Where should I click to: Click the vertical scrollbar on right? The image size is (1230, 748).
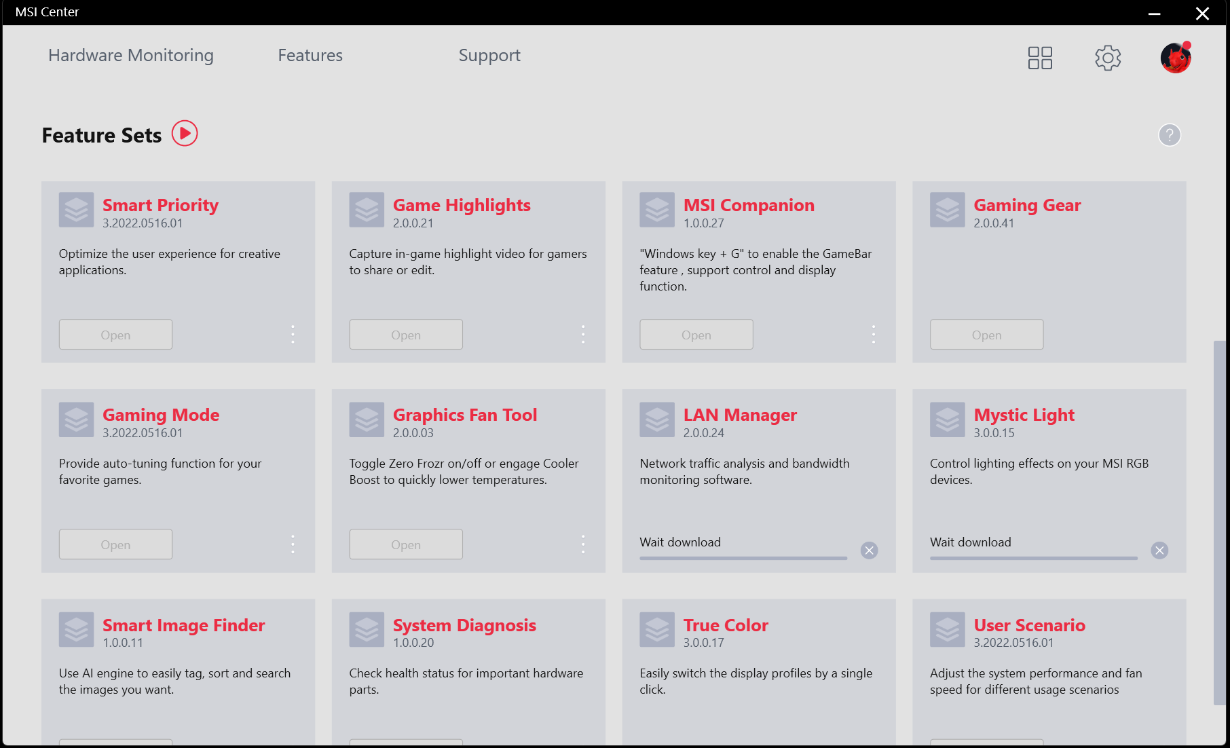coord(1220,523)
